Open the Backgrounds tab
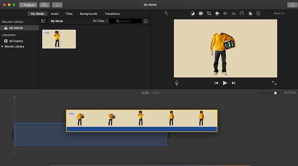Screen dimensions: 298x166 88,14
